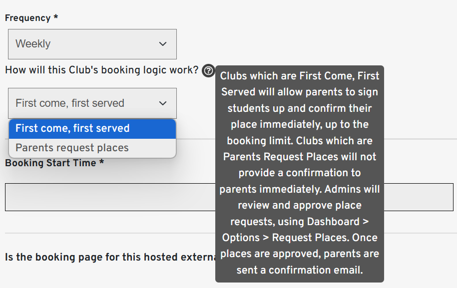This screenshot has height=288, width=457.
Task: Select 'First come, first served' highlighted option
Action: 92,128
